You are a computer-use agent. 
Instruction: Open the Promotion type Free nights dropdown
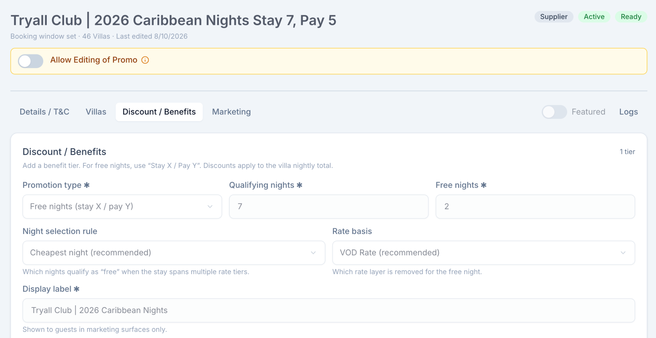[122, 207]
